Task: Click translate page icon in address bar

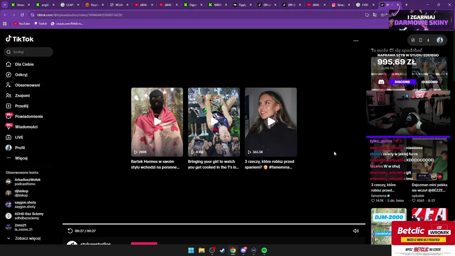Action: [375, 15]
